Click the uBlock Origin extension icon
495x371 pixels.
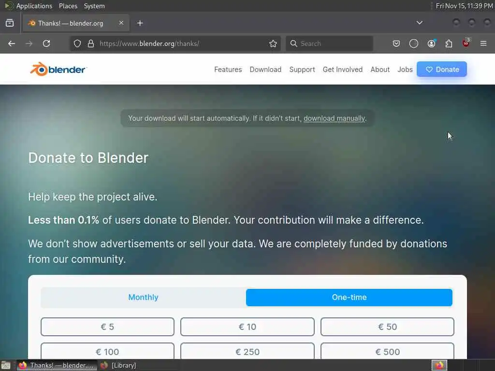click(x=466, y=43)
